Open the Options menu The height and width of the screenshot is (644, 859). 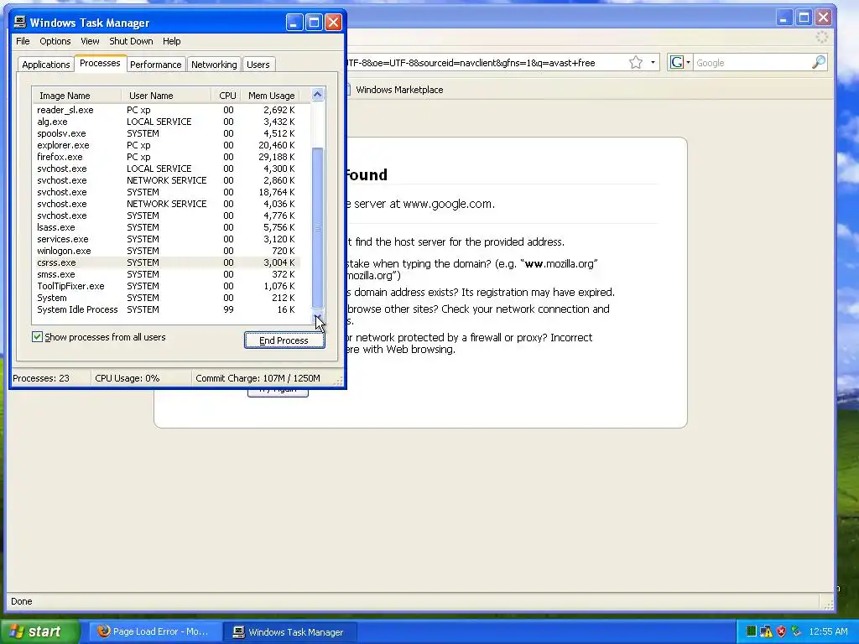pyautogui.click(x=55, y=41)
